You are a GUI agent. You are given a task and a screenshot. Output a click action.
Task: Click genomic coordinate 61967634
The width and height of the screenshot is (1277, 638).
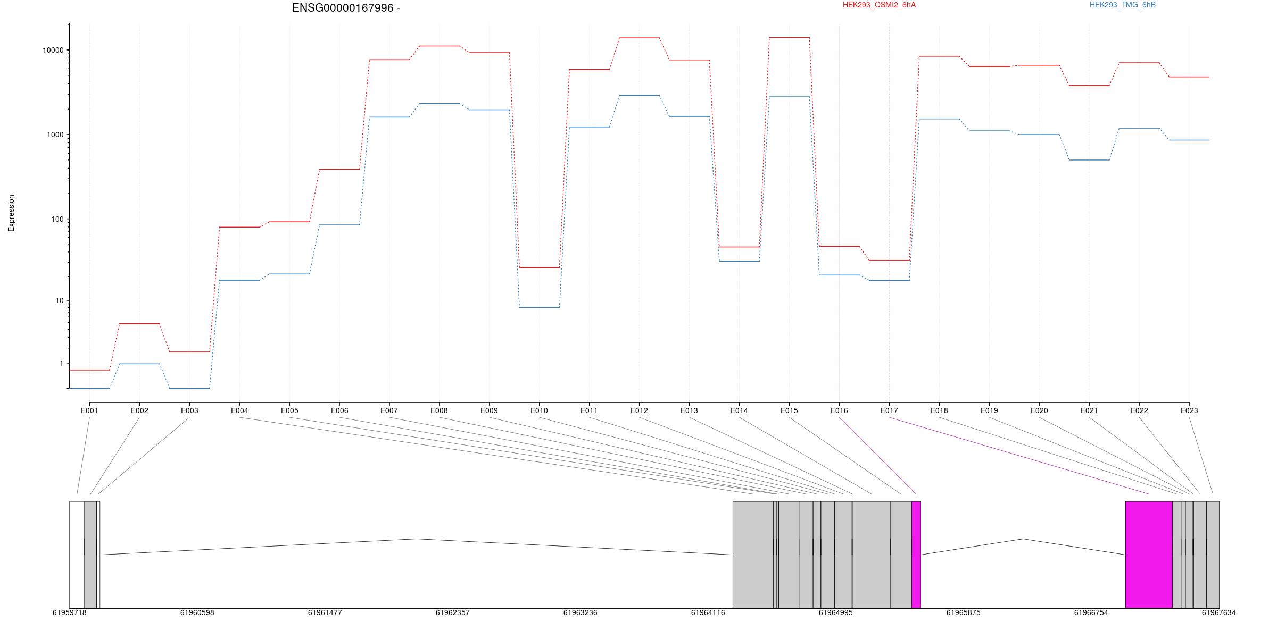(1218, 612)
